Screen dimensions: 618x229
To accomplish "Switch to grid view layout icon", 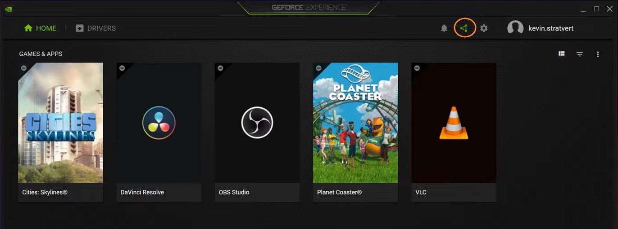I will pyautogui.click(x=562, y=54).
